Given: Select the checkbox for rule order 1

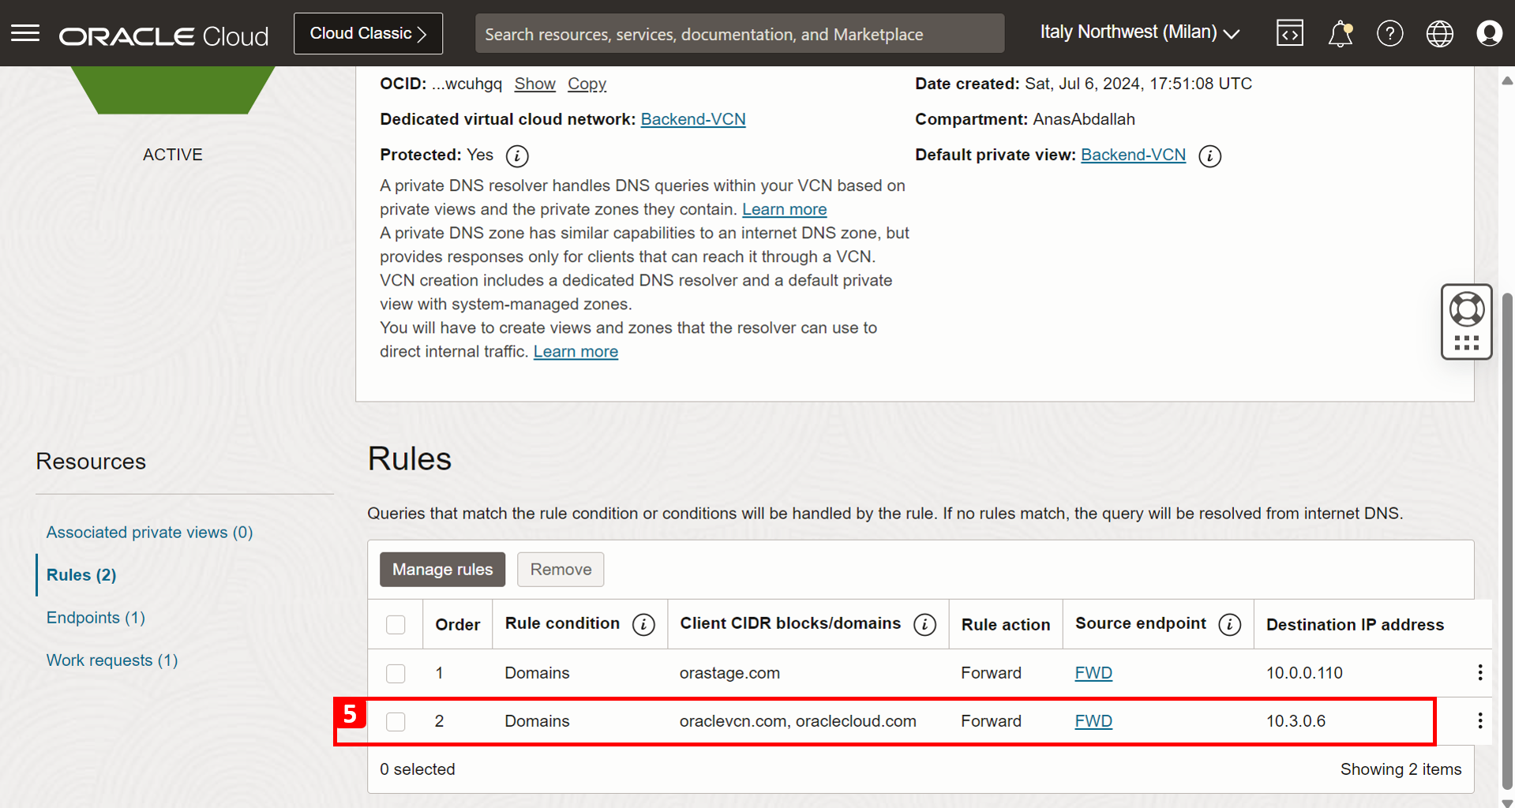Looking at the screenshot, I should (396, 673).
